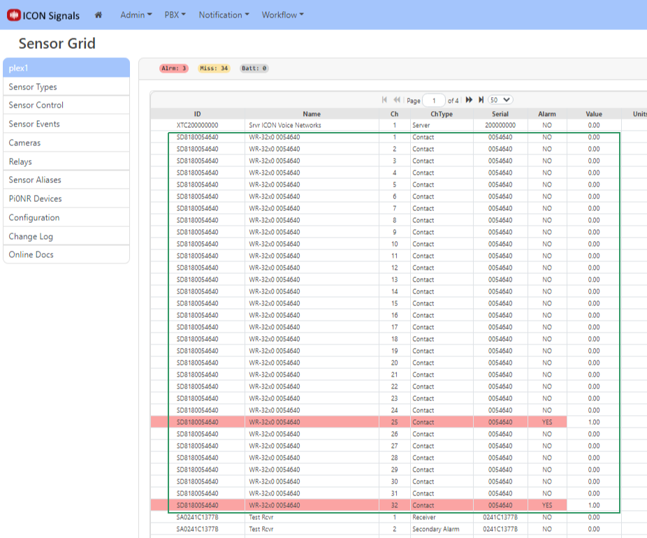This screenshot has height=538, width=647.
Task: Click the Home icon in navbar
Action: tap(99, 15)
